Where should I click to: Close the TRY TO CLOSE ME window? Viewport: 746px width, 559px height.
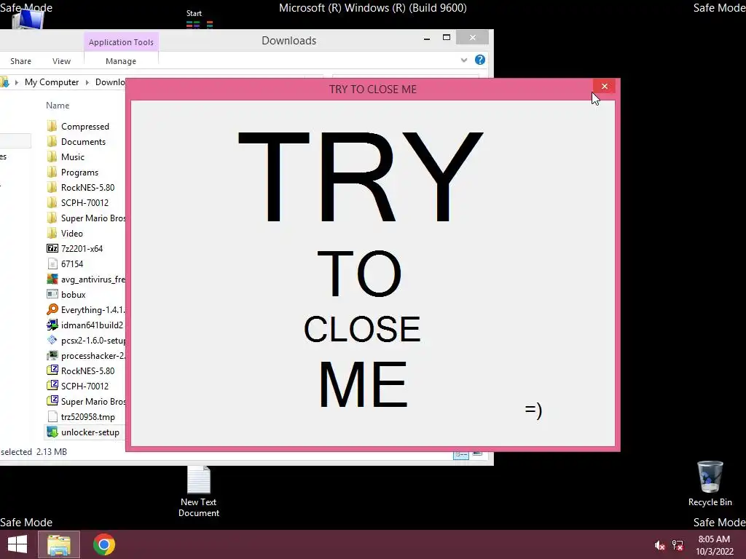coord(604,86)
